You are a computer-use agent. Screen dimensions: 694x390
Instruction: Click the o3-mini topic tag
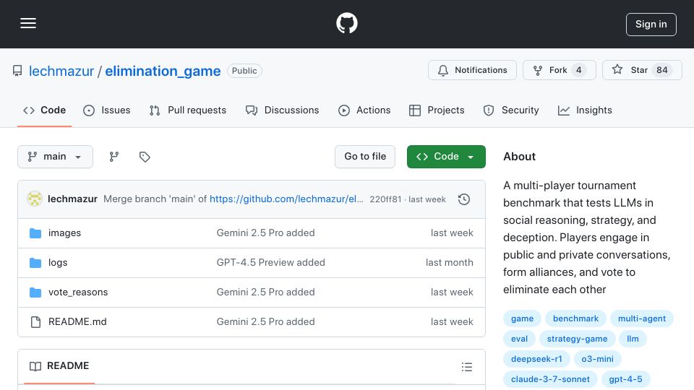(x=598, y=359)
